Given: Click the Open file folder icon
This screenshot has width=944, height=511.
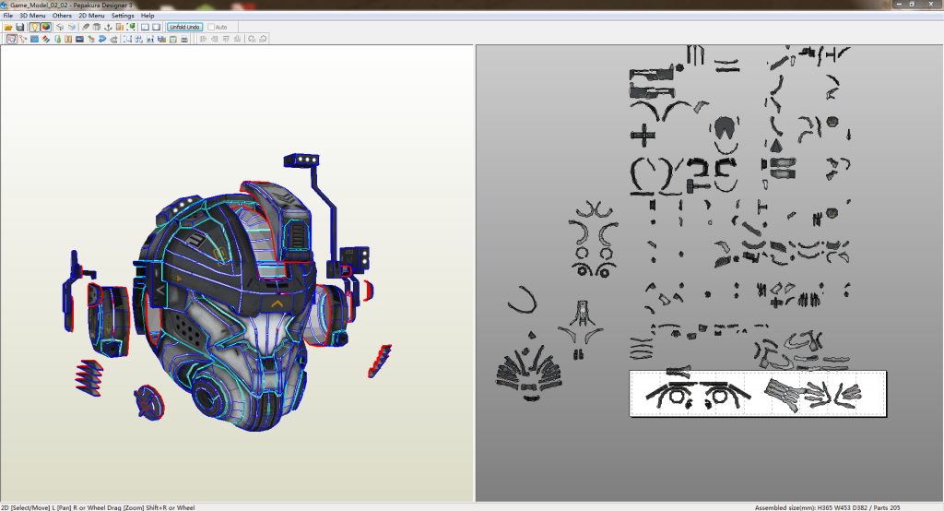Looking at the screenshot, I should tap(8, 27).
